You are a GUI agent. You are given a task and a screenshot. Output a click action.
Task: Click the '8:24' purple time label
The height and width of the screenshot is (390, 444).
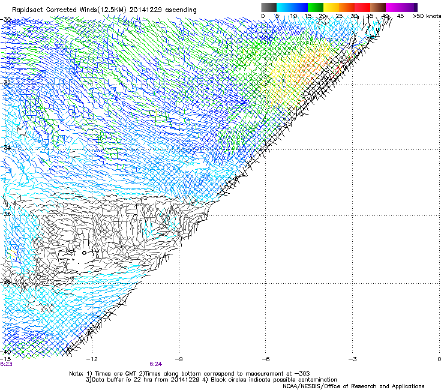[x=156, y=364]
